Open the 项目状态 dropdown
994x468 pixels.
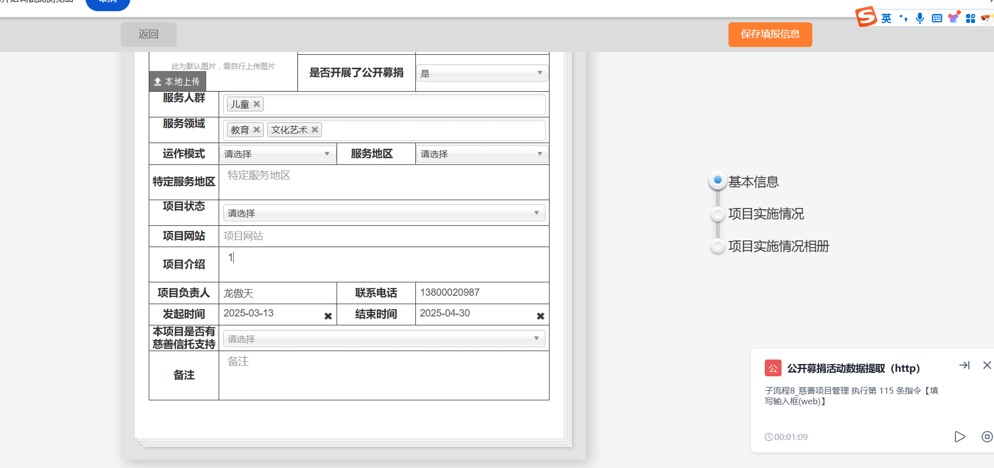click(x=384, y=213)
